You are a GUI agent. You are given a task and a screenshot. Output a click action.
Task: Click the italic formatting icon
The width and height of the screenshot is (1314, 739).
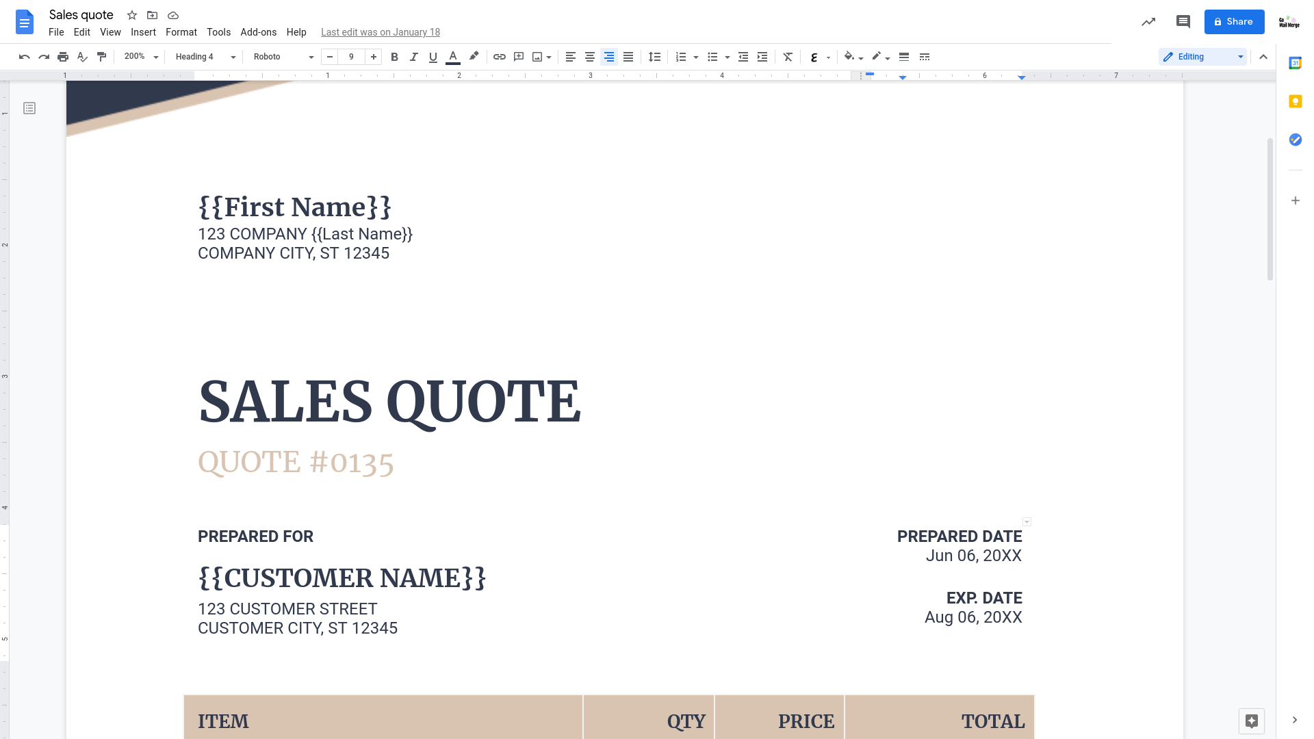pos(413,56)
